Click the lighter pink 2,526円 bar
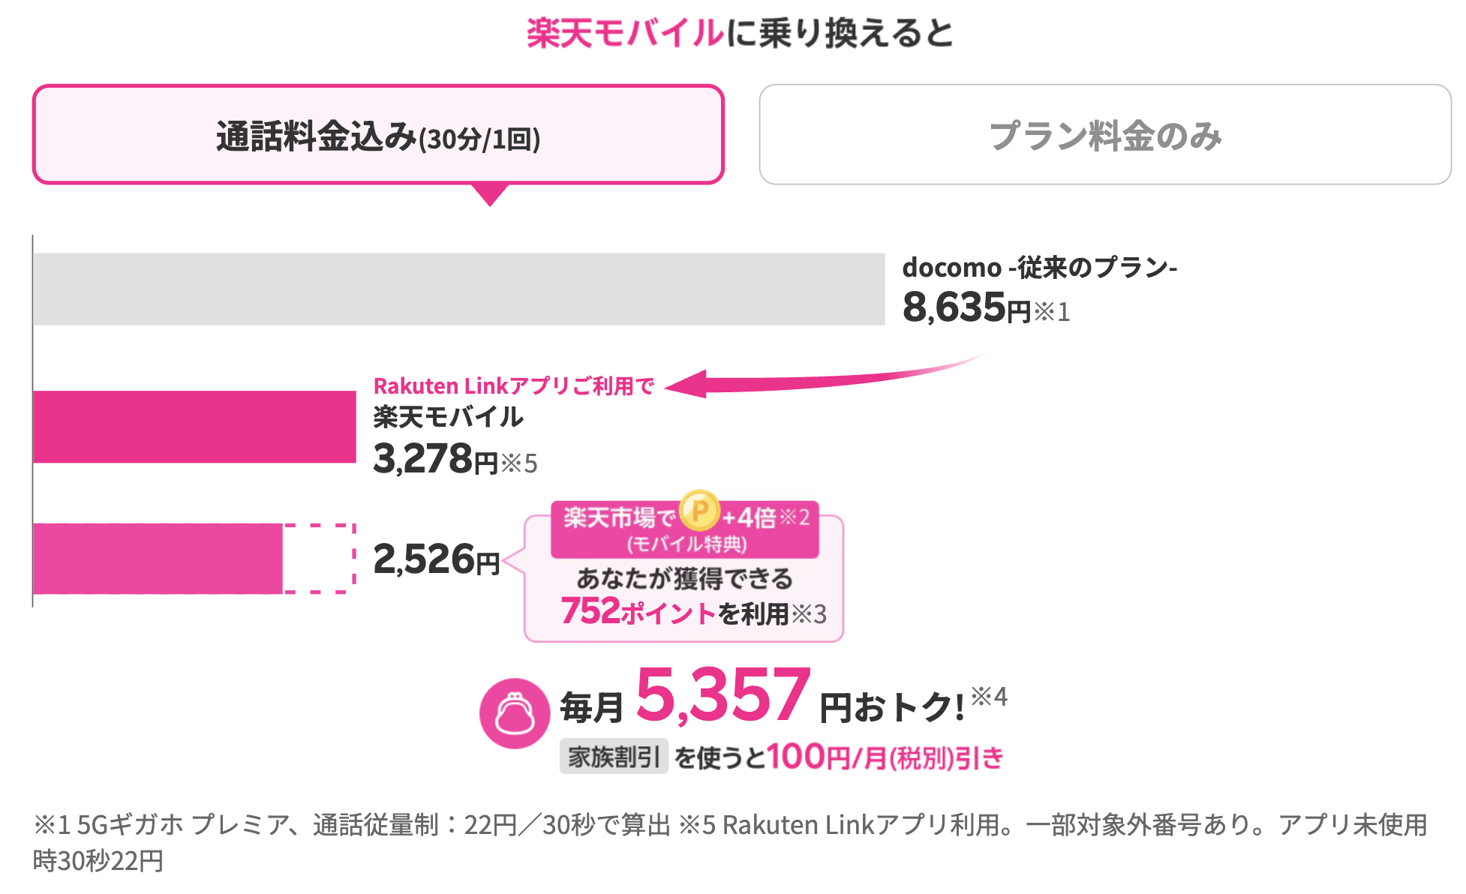Image resolution: width=1466 pixels, height=894 pixels. (158, 559)
